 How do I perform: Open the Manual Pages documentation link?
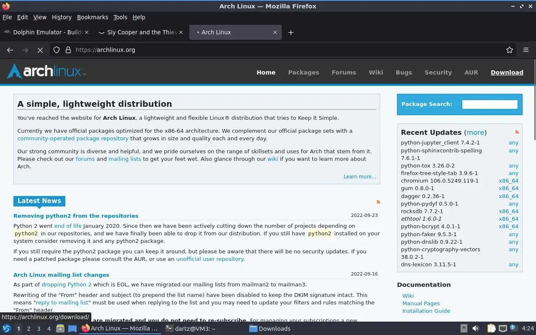[x=421, y=303]
